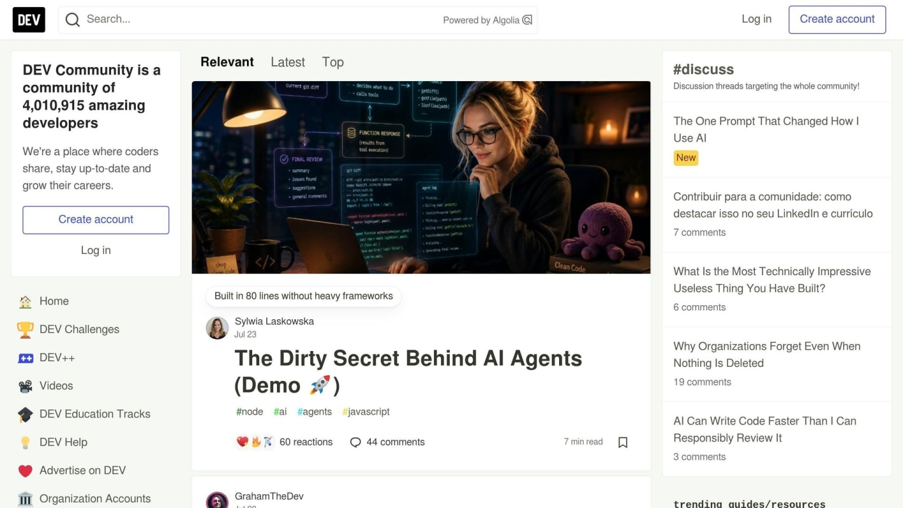Screen dimensions: 903x508
Task: Open GrahamTheDev's avatar
Action: [217, 500]
